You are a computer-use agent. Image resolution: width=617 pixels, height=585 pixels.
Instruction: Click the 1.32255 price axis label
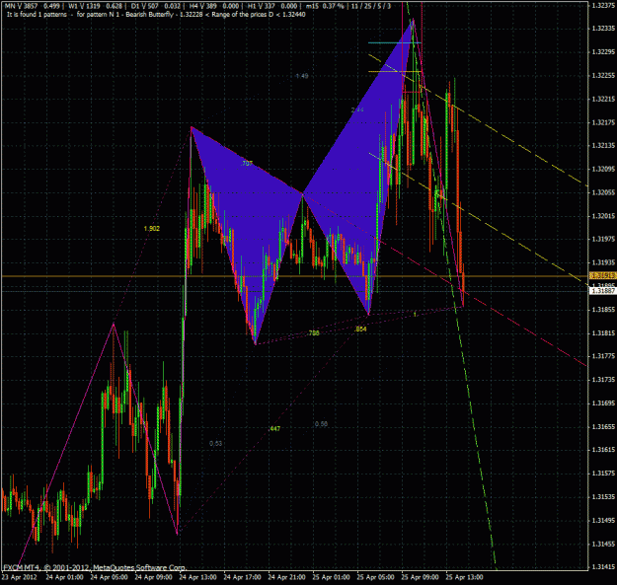[603, 76]
